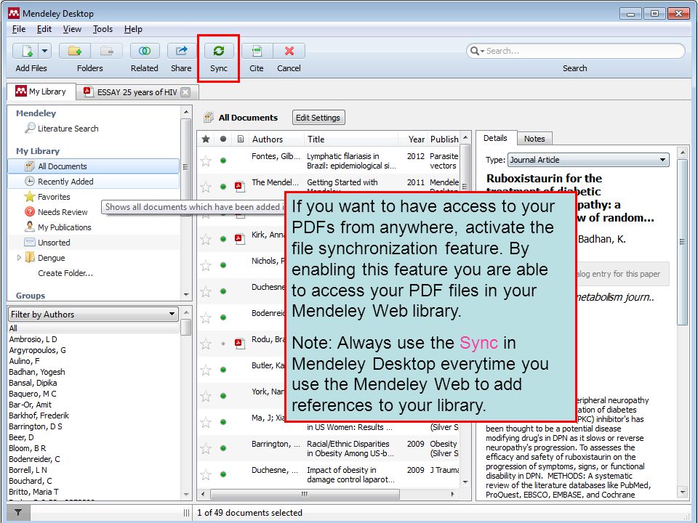Click the Cite toolbar icon
This screenshot has width=698, height=523.
tap(257, 51)
